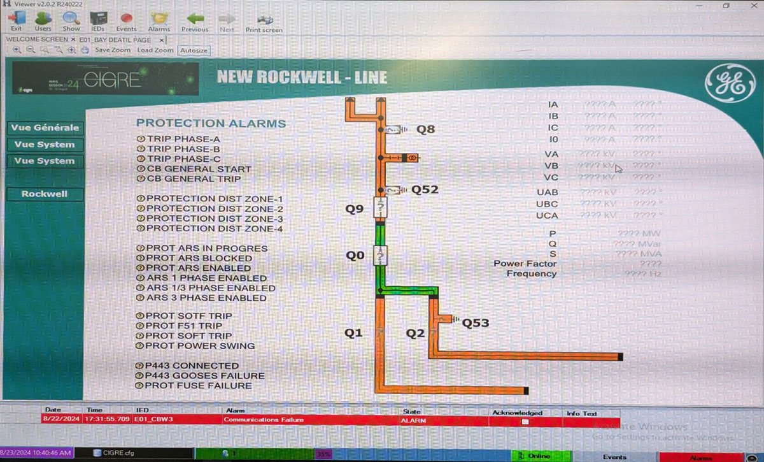
Task: Open the Alarms bell icon in toolbar
Action: 159,19
